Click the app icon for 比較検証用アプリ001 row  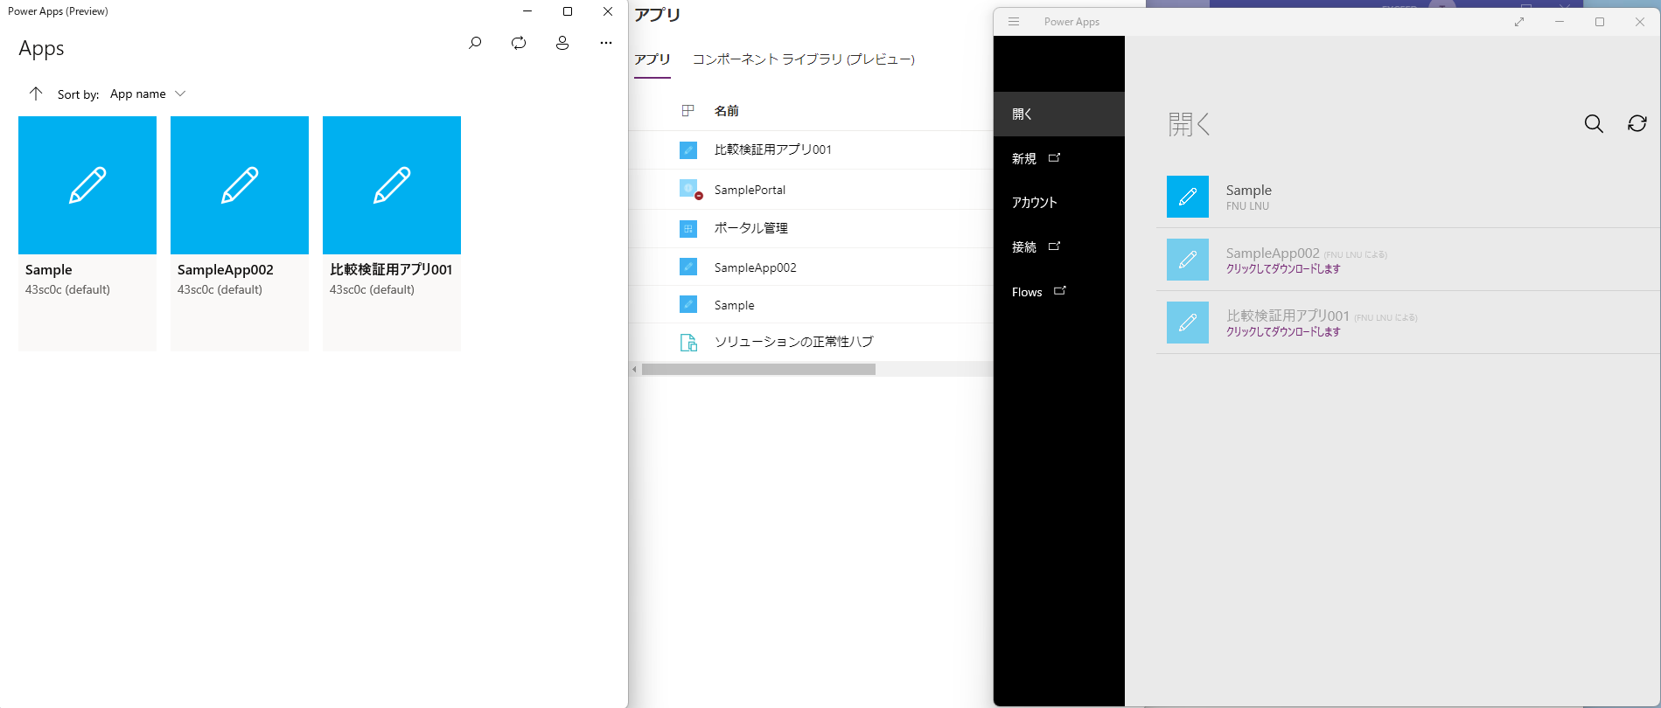[x=688, y=150]
